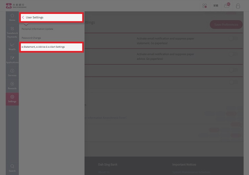Open the Applications sidebar section
The image size is (249, 175).
pyautogui.click(x=12, y=60)
